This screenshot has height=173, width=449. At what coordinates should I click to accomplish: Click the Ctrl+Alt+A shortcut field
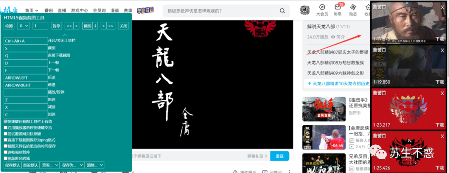pos(26,41)
